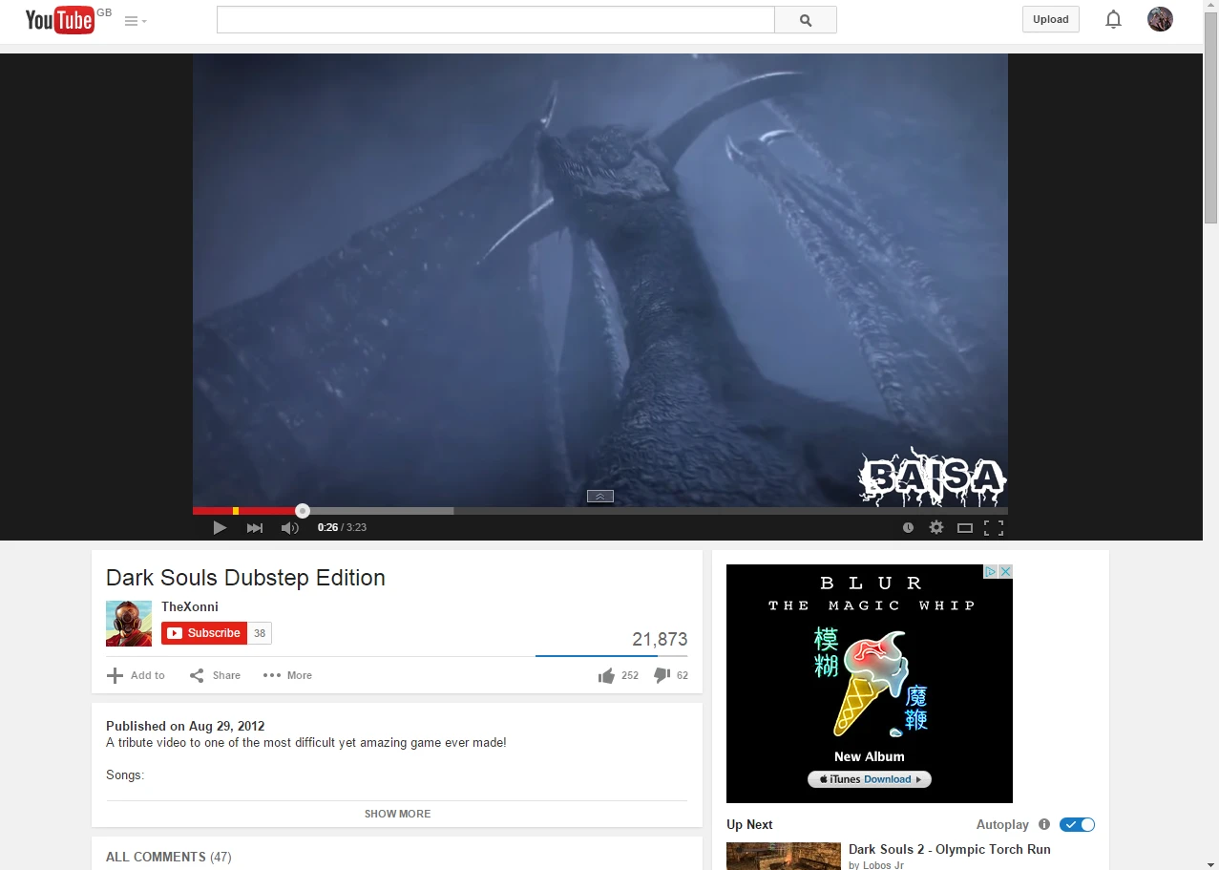Click the magnifier search button

click(x=806, y=19)
